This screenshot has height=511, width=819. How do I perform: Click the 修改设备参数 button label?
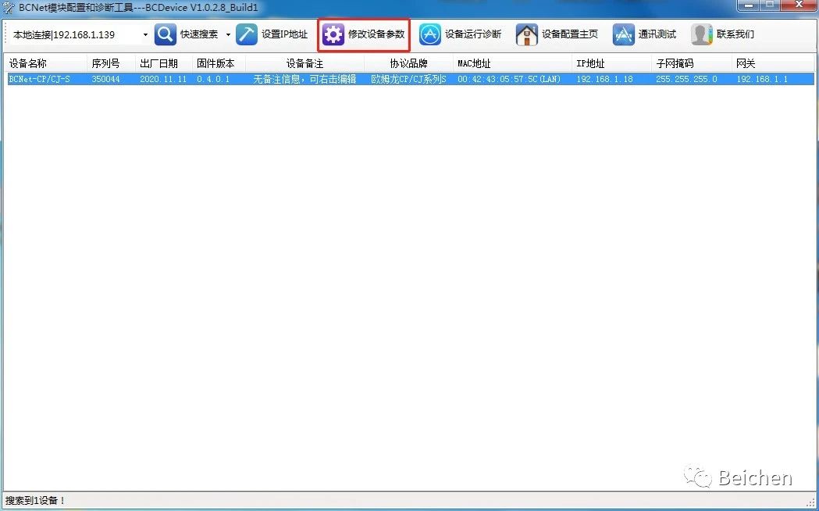(x=376, y=34)
